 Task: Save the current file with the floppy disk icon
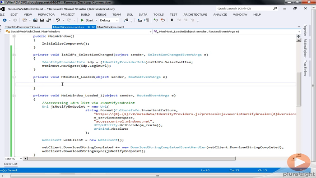42,20
